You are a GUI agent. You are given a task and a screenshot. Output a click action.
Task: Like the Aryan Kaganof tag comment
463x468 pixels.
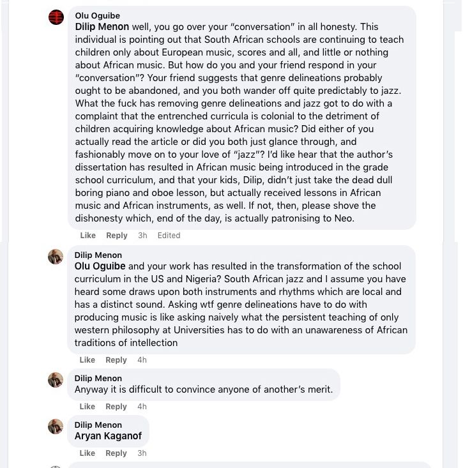coord(87,453)
